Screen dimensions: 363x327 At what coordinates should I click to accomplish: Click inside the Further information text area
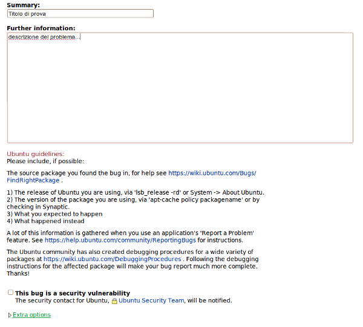coord(180,91)
